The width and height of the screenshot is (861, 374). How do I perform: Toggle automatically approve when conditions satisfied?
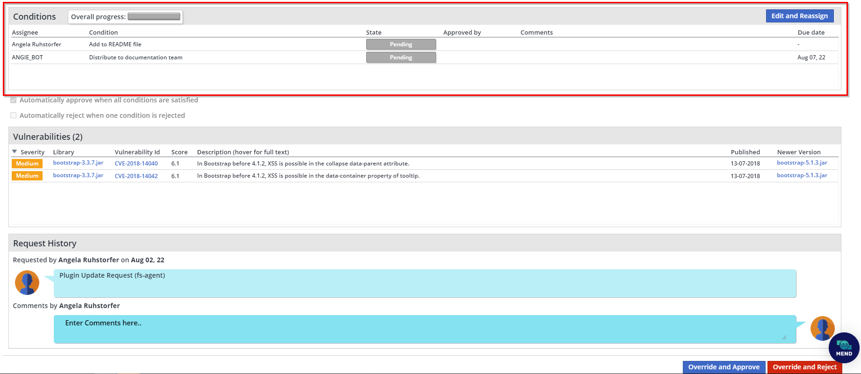(14, 100)
